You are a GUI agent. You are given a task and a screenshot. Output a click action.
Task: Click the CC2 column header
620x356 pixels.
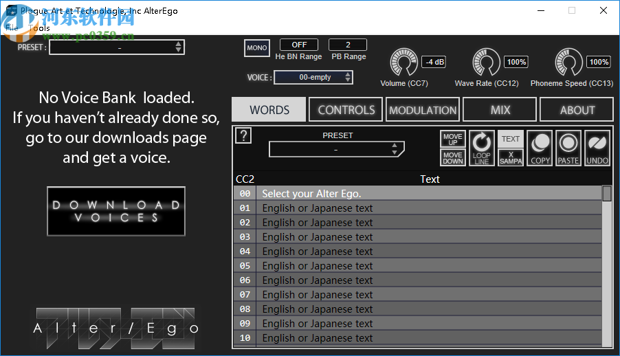[x=245, y=179]
